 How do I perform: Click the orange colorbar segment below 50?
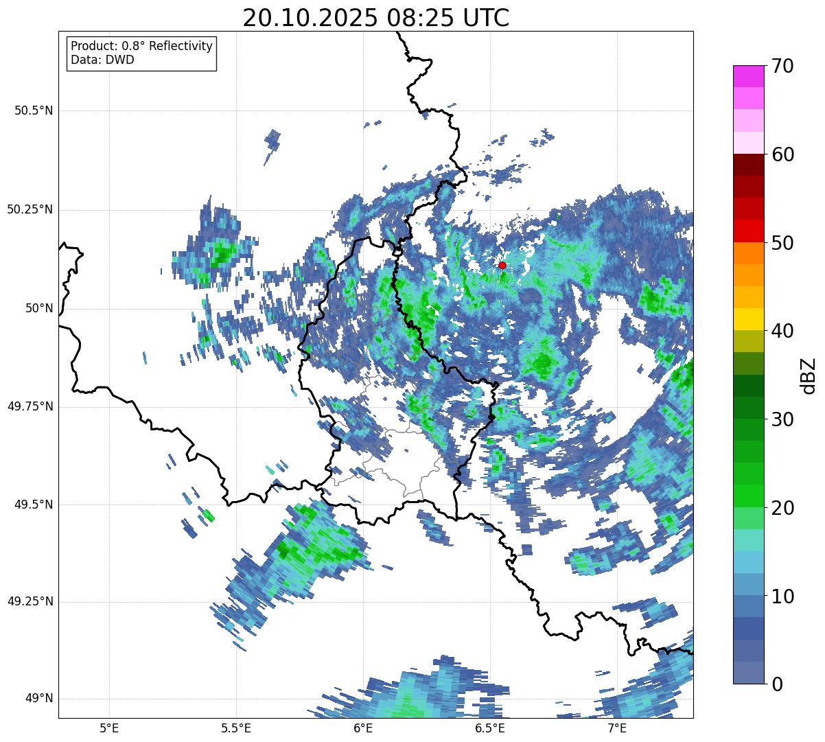[x=748, y=253]
